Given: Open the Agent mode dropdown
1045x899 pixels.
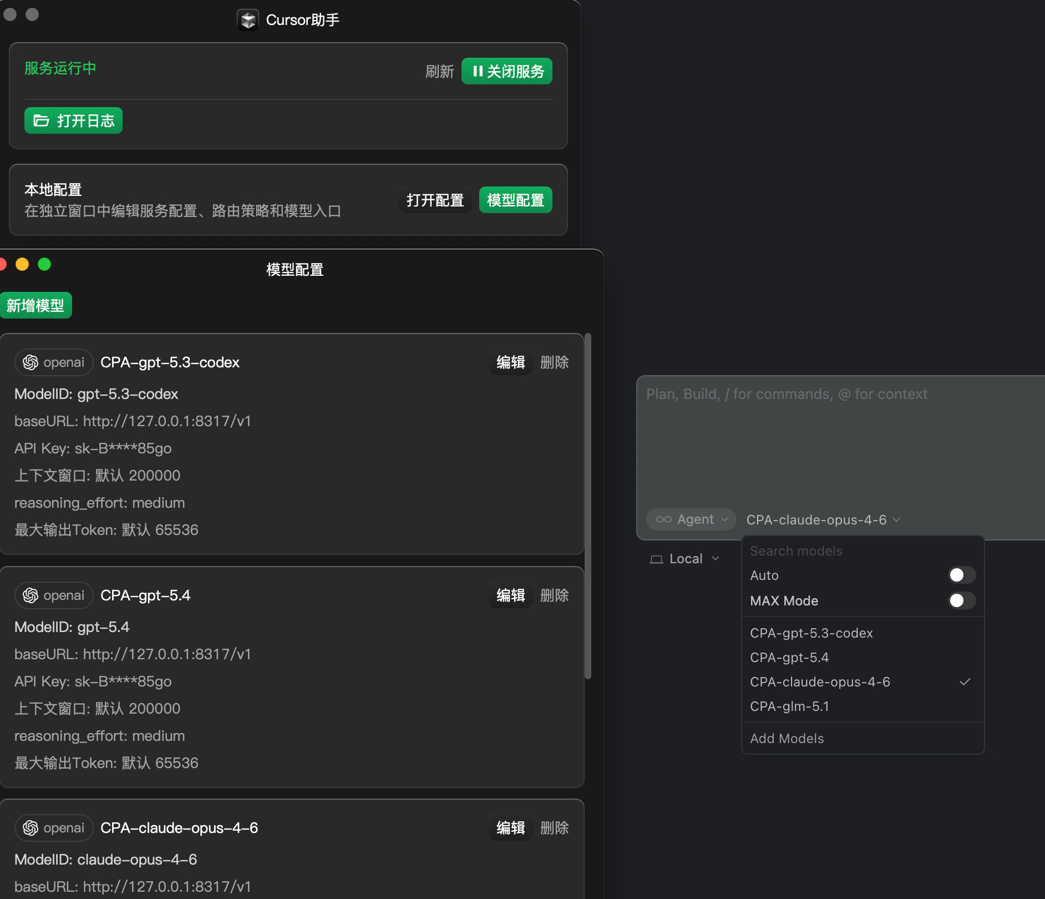Looking at the screenshot, I should click(691, 519).
